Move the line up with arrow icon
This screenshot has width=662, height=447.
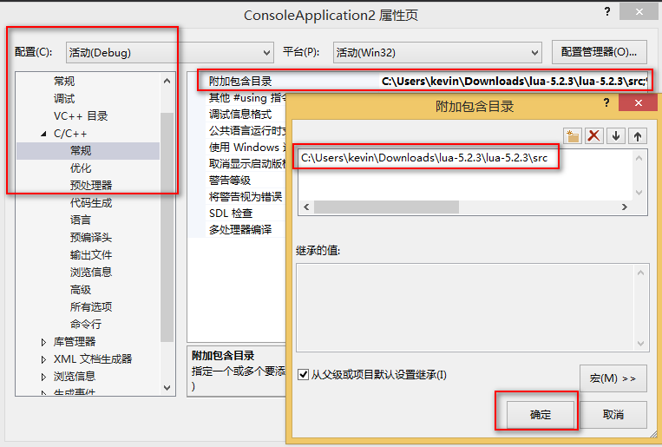[638, 136]
